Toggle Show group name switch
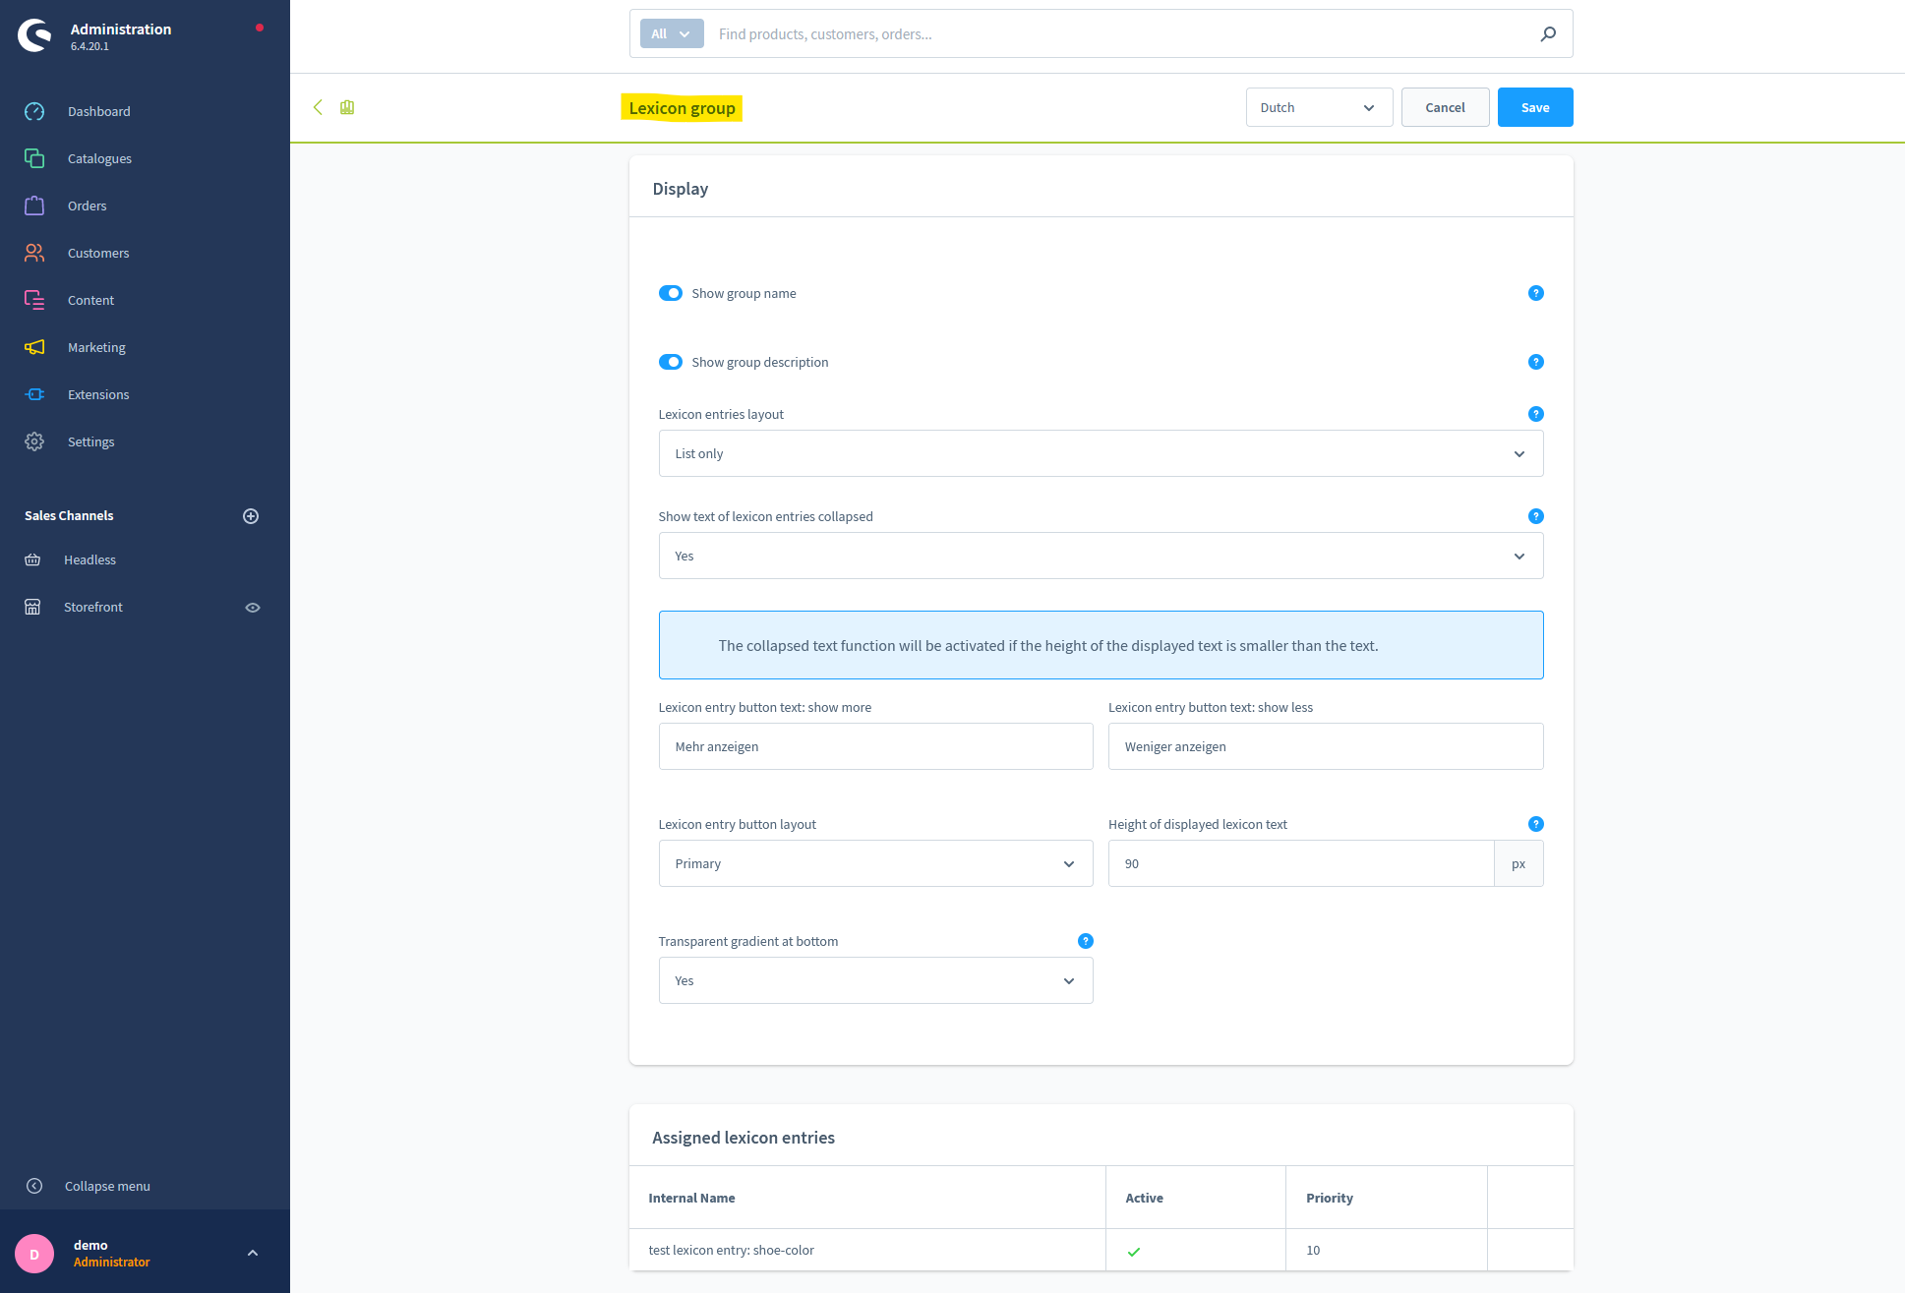Viewport: 1905px width, 1293px height. click(x=671, y=293)
